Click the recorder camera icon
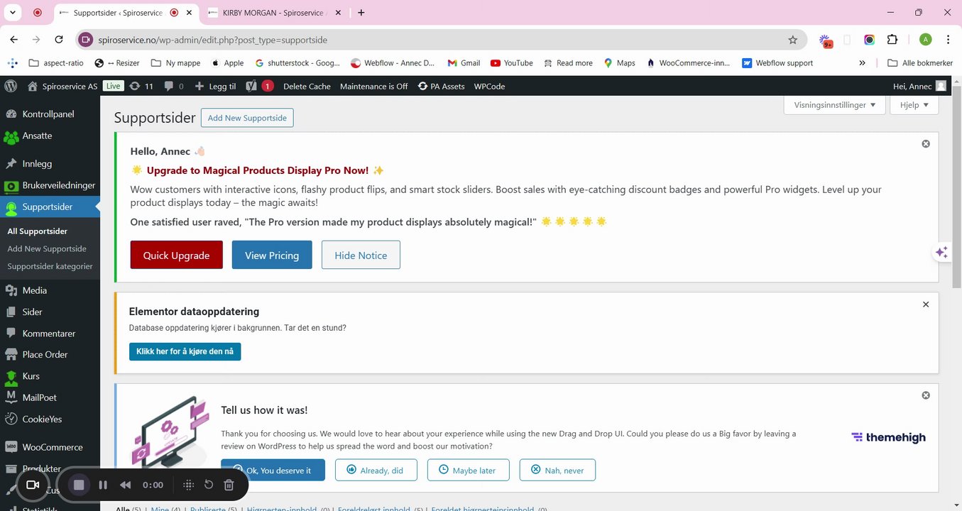This screenshot has height=511, width=962. [32, 485]
